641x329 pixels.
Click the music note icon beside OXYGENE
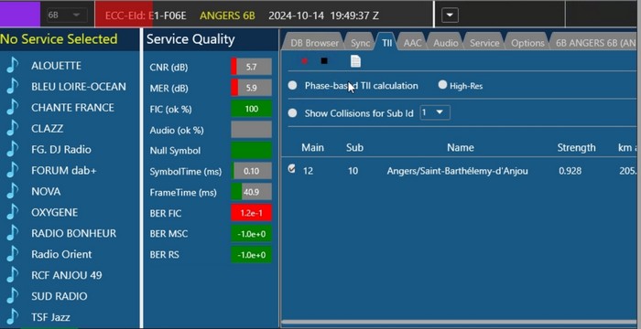click(12, 212)
